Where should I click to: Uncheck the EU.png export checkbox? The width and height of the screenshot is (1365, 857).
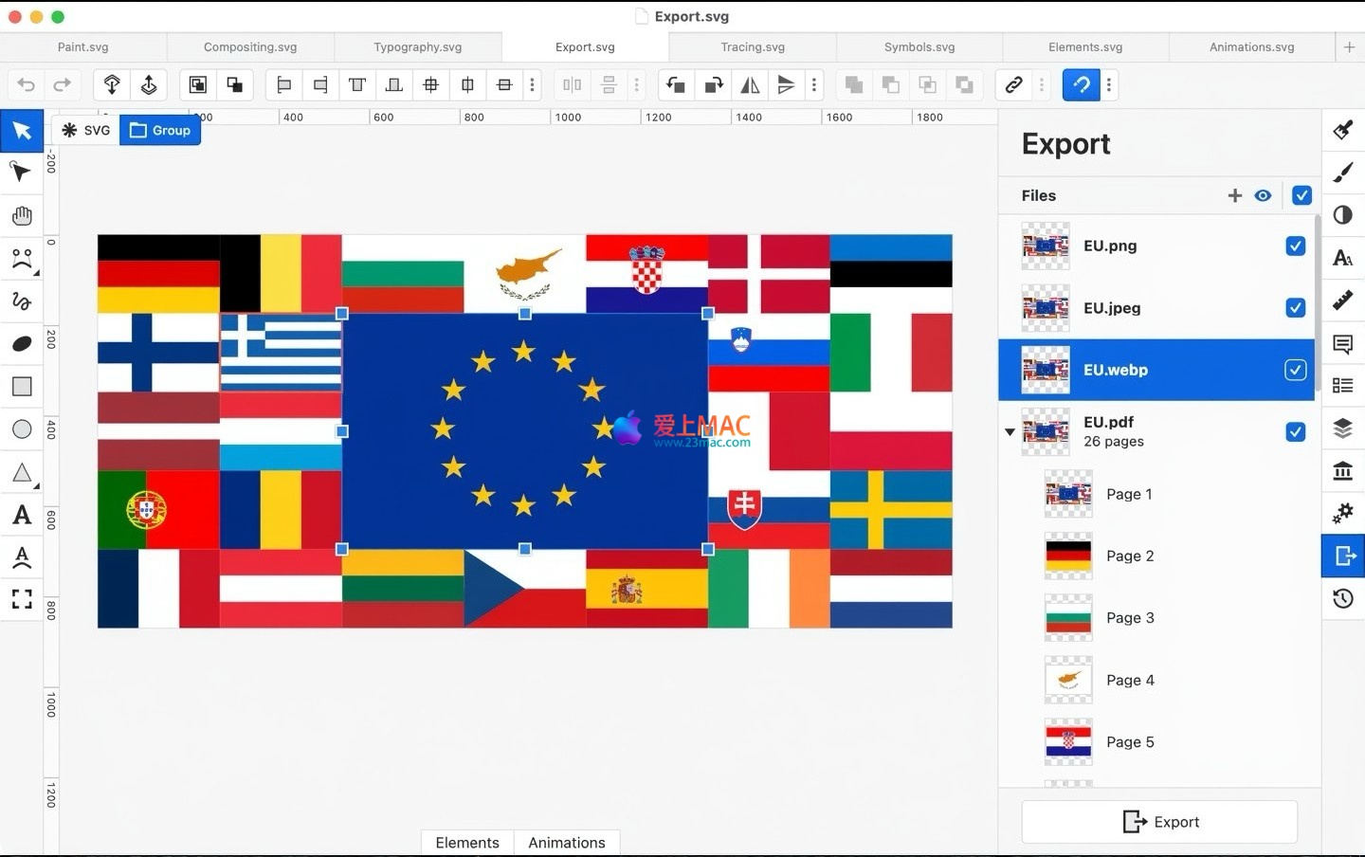1295,246
